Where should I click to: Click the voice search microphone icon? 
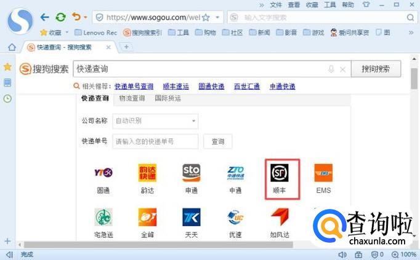pos(331,69)
